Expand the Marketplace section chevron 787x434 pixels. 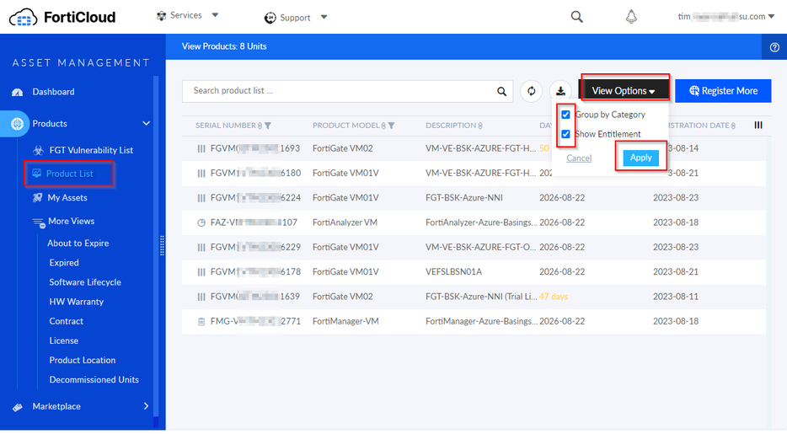click(146, 406)
